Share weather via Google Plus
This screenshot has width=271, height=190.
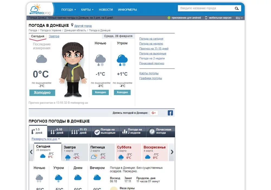tap(154, 113)
